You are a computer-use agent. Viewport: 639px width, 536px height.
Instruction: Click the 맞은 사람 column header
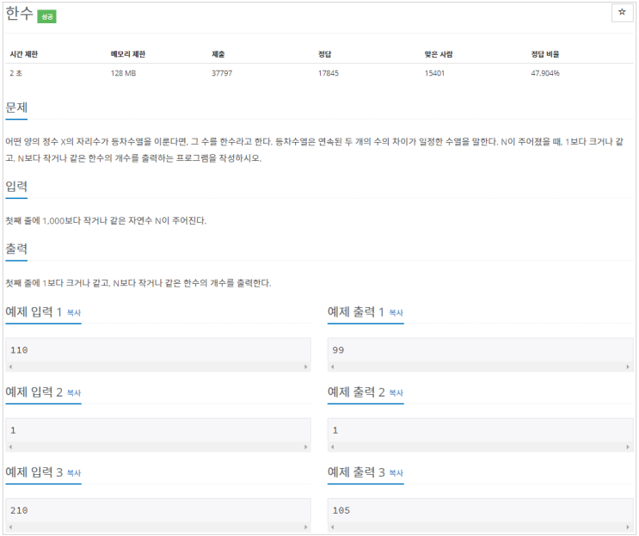tap(439, 54)
